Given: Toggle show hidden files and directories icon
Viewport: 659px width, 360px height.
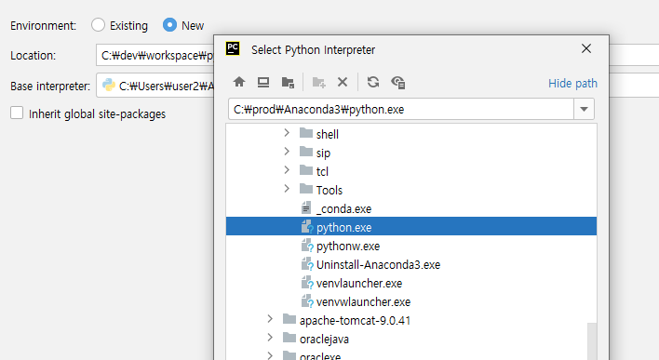Looking at the screenshot, I should click(x=398, y=83).
